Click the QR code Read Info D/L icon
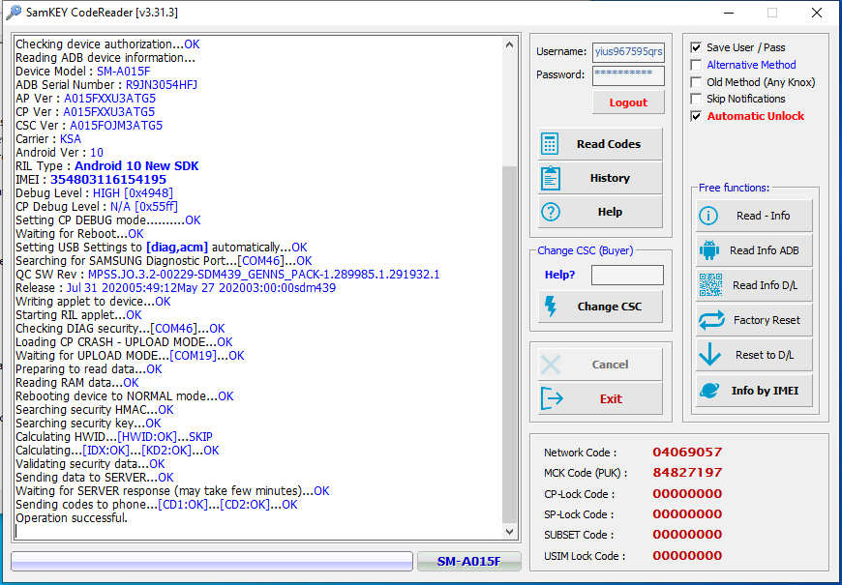This screenshot has height=585, width=842. point(708,285)
